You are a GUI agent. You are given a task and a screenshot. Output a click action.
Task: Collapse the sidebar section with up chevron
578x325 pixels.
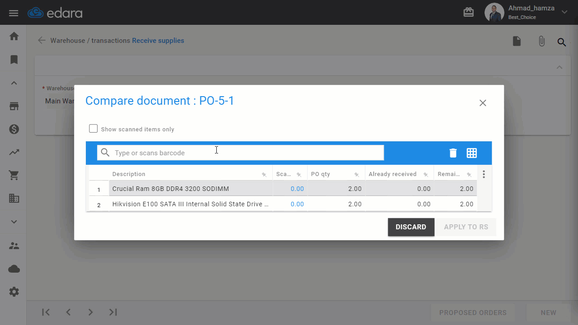point(14,83)
